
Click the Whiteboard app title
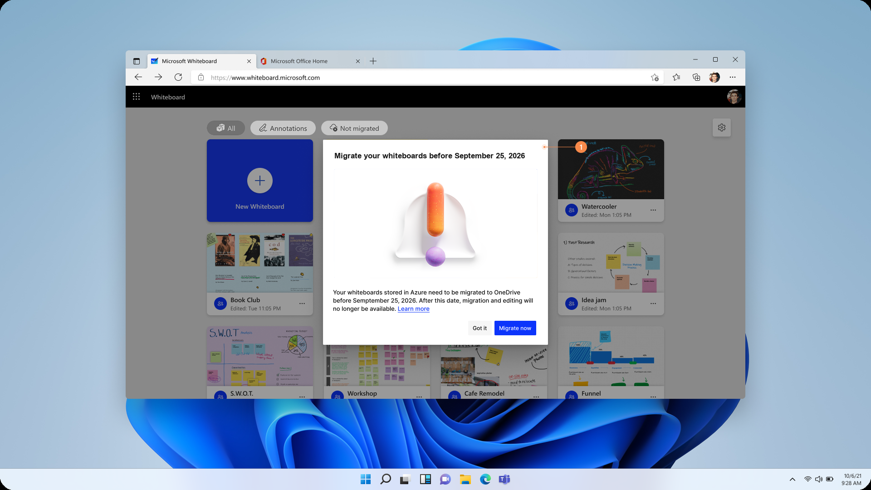tap(168, 97)
